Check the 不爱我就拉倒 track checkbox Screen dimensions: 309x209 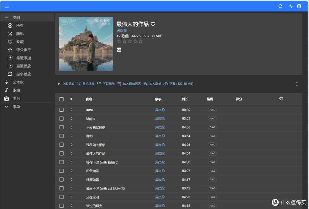(62, 127)
